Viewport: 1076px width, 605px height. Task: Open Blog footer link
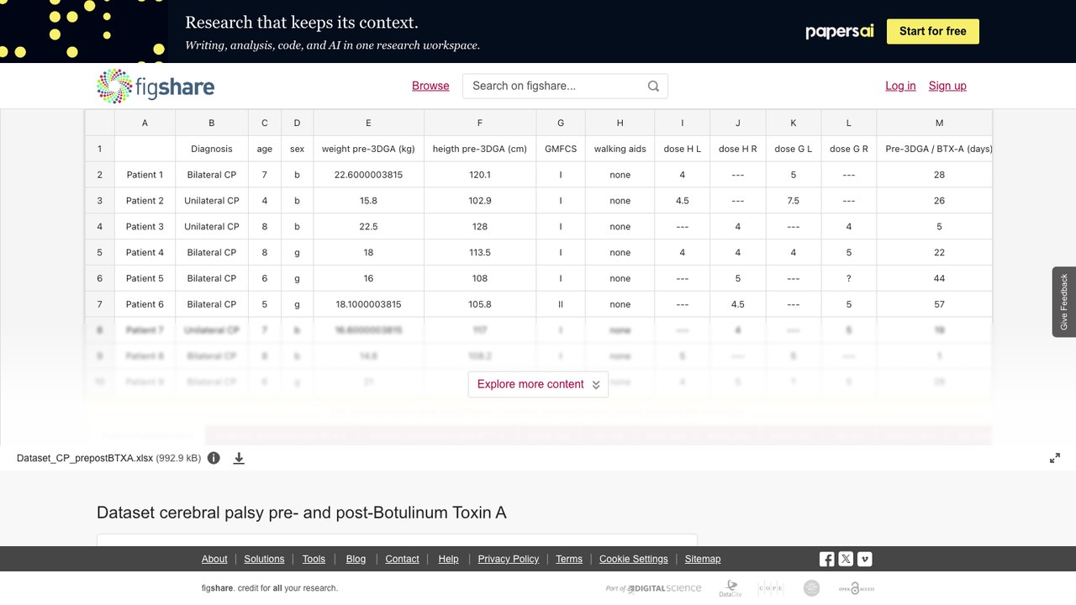(x=356, y=559)
